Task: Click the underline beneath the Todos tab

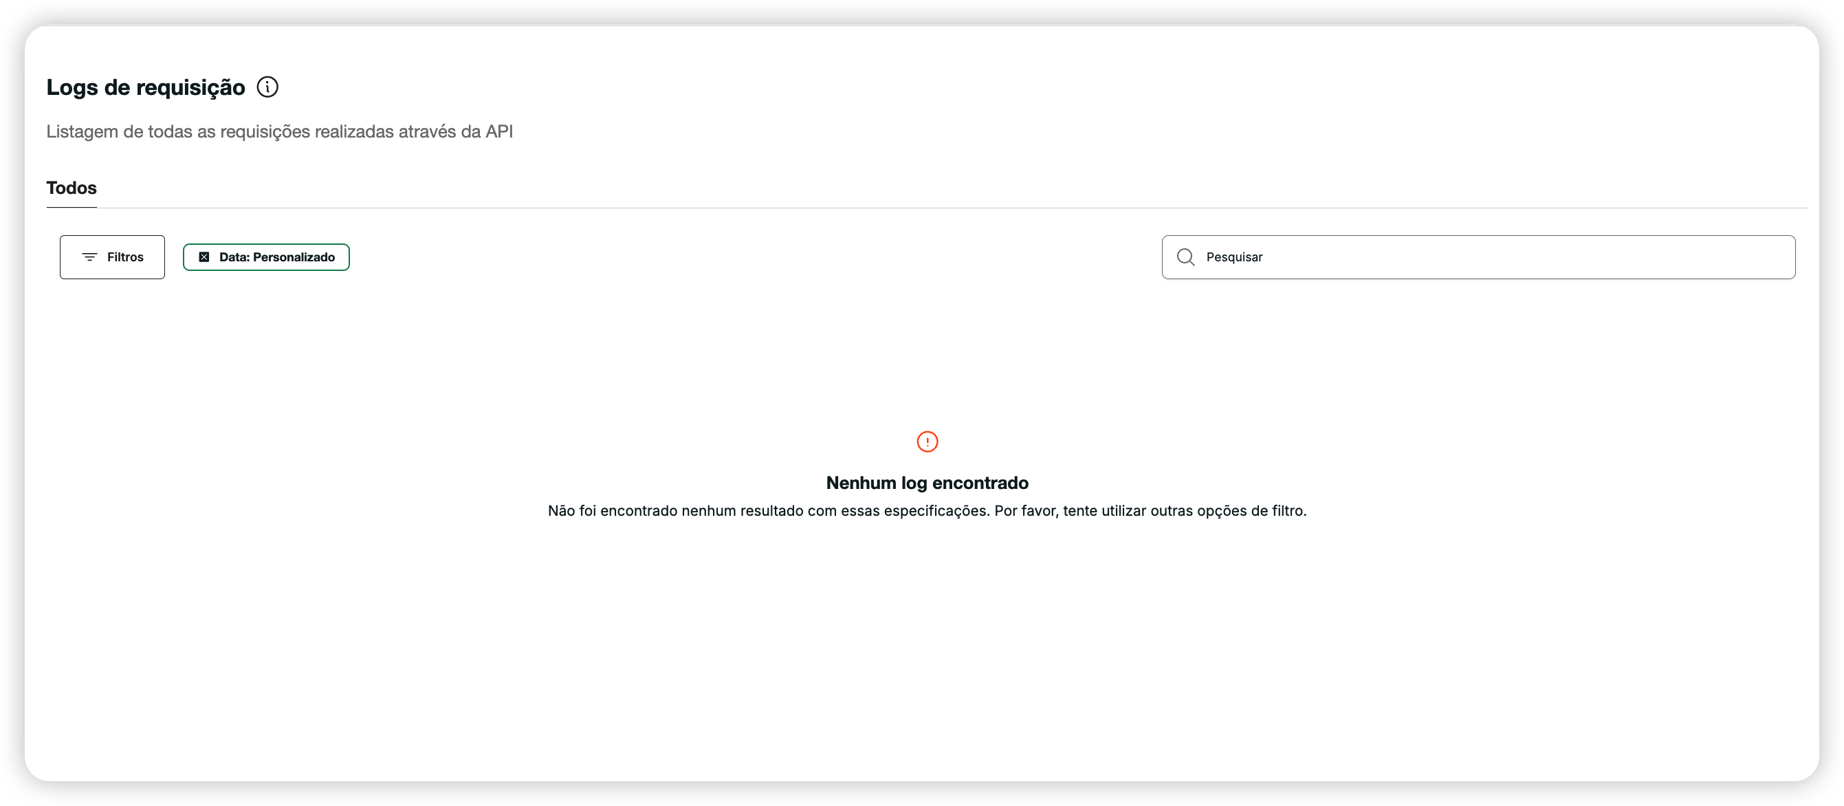Action: coord(72,207)
